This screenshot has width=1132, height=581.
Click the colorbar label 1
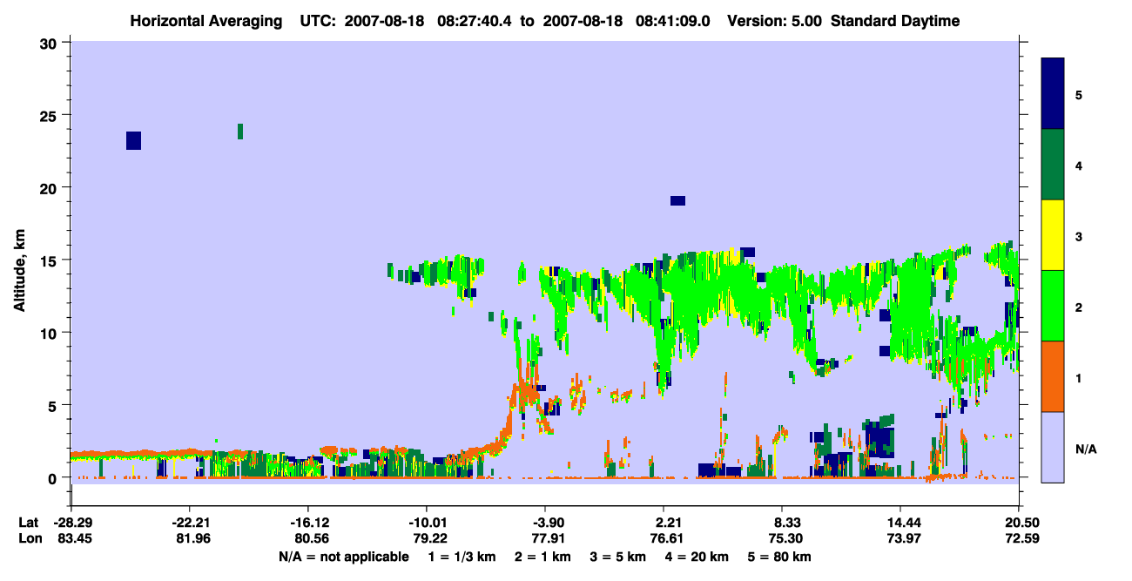1079,378
